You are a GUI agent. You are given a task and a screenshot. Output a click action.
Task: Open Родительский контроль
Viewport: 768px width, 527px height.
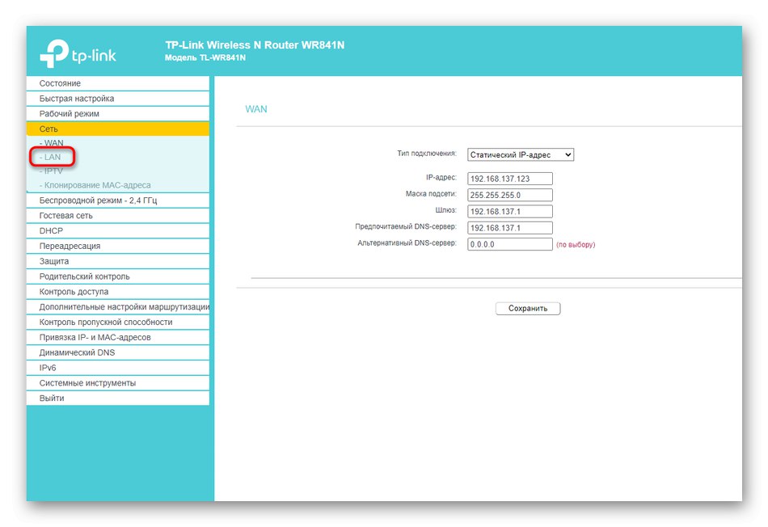pos(117,276)
